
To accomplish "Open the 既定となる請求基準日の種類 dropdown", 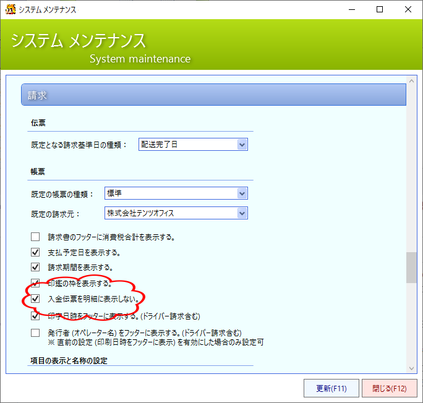I will click(242, 145).
